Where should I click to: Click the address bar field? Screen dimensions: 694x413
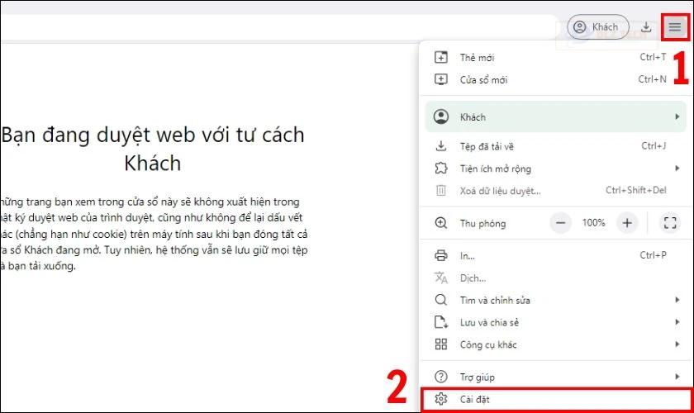[279, 27]
